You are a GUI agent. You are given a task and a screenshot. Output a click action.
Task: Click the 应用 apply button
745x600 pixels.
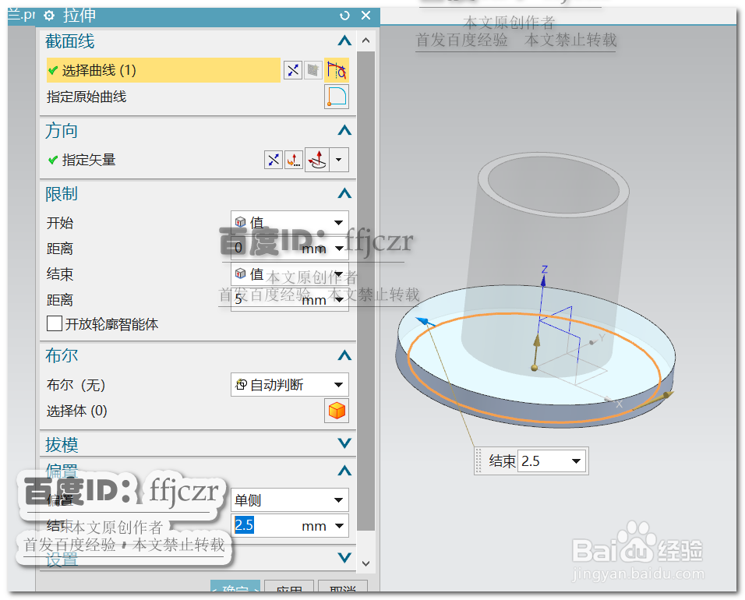(x=289, y=591)
